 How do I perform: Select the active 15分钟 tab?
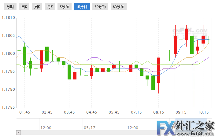pos(82,7)
